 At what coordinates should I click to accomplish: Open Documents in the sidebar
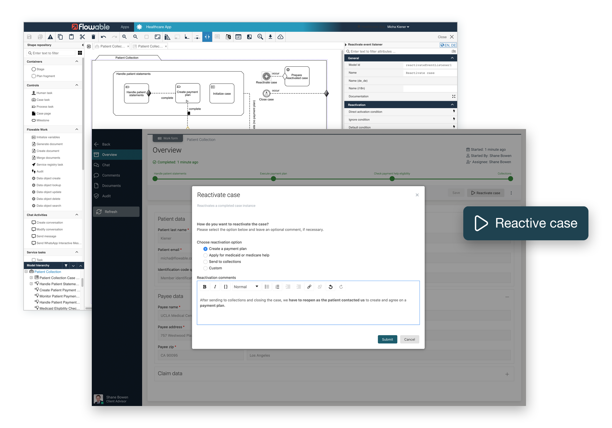tap(117, 186)
